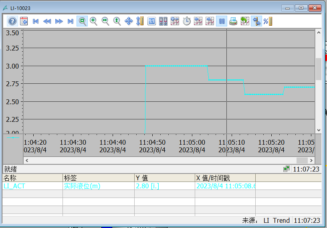The width and height of the screenshot is (327, 228).
Task: Step the trend backward in time
Action: tap(47, 21)
